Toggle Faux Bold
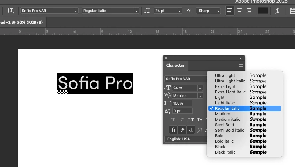The image size is (295, 167). coord(173,120)
